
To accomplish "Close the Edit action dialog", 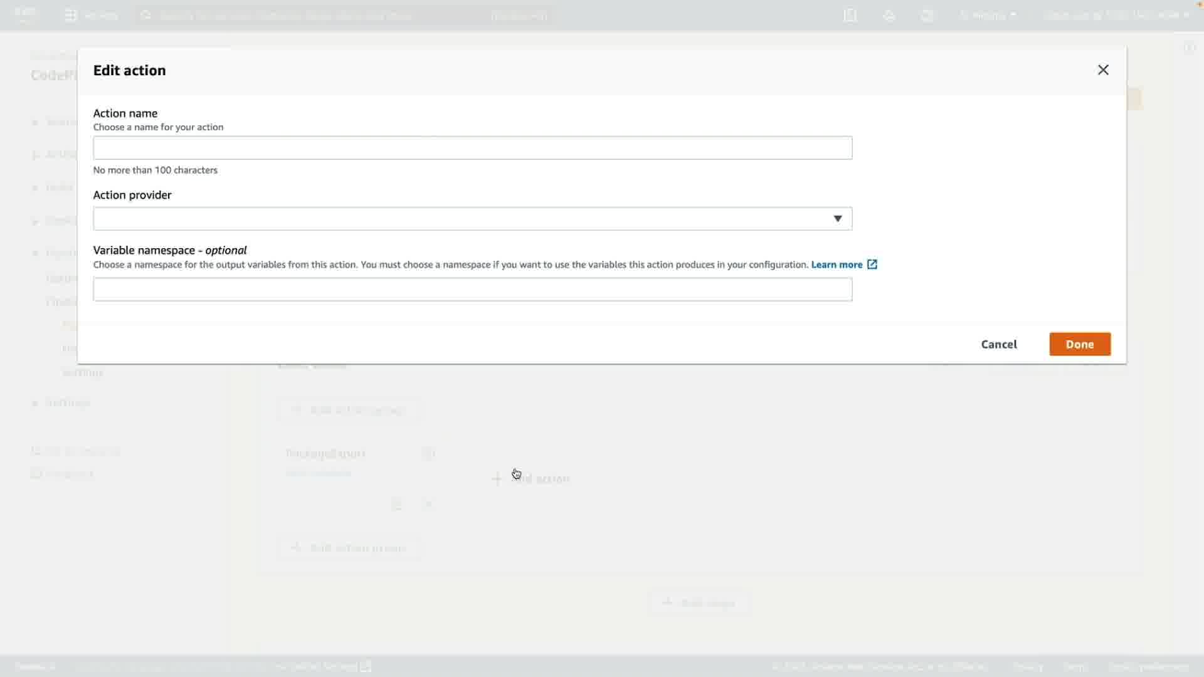I will (1103, 70).
